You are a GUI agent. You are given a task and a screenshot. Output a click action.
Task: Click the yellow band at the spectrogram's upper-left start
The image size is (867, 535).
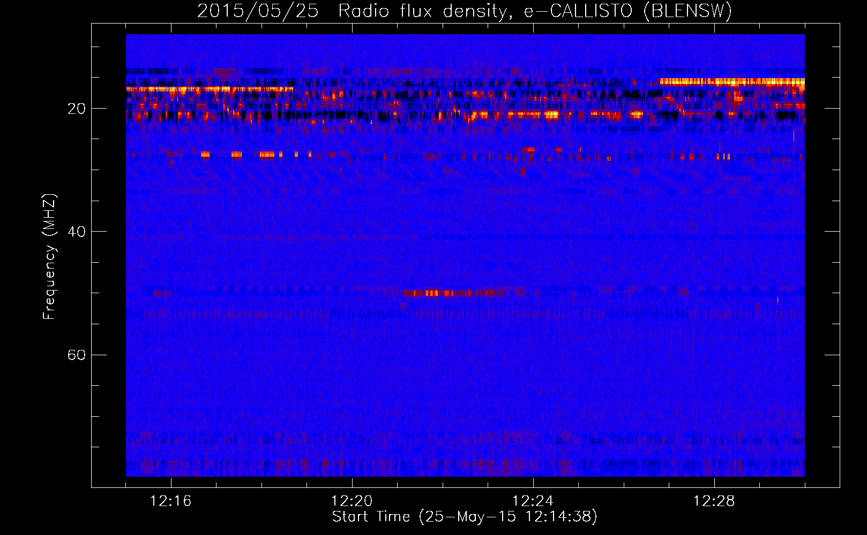coord(210,89)
